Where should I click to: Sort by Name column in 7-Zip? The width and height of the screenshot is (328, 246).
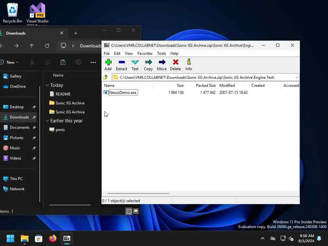(127, 85)
